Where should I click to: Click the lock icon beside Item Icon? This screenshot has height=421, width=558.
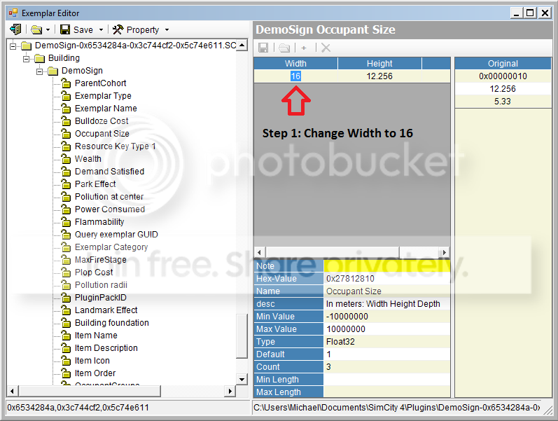(x=66, y=361)
